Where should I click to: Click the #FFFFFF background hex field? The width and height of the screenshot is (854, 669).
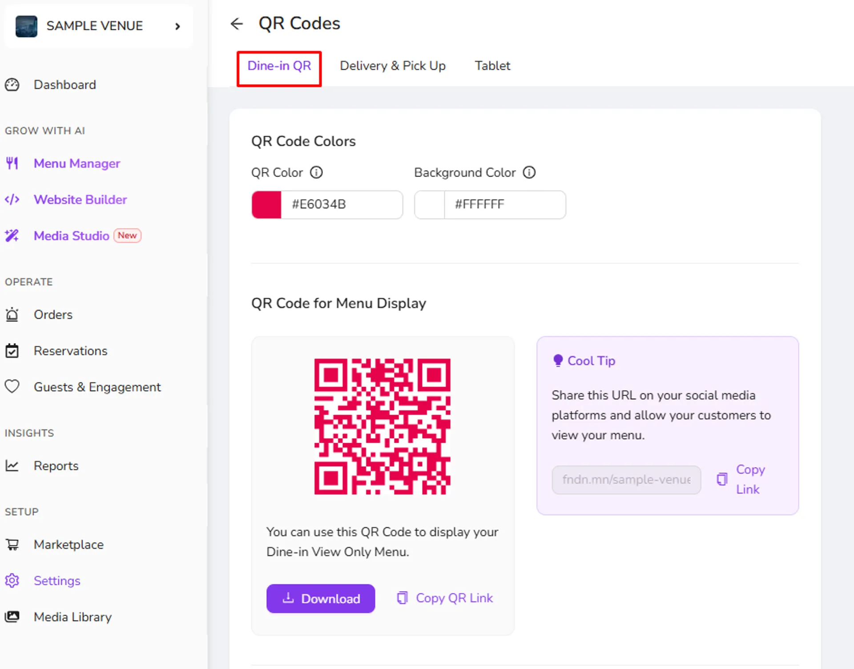(x=505, y=204)
